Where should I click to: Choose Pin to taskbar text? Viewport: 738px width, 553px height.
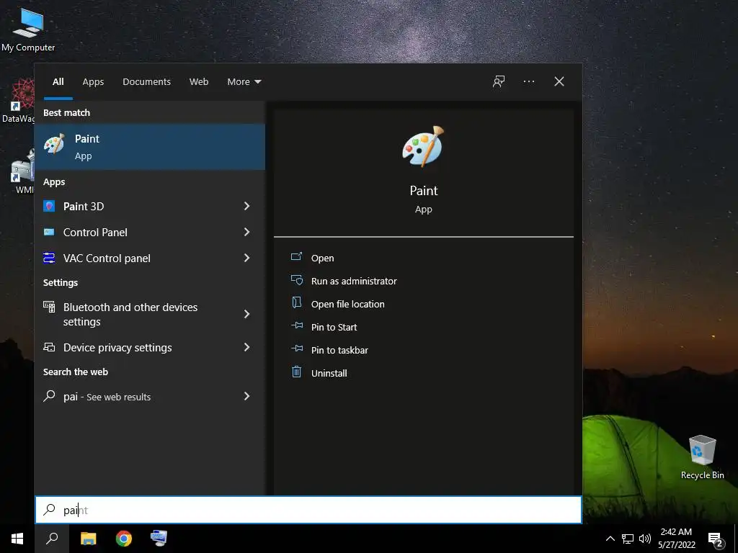pyautogui.click(x=339, y=350)
